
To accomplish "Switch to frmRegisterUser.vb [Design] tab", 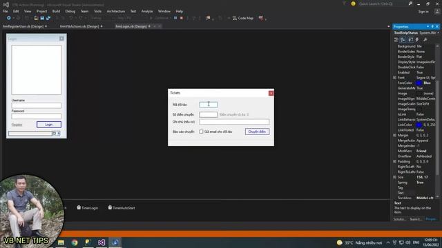I will click(x=23, y=26).
